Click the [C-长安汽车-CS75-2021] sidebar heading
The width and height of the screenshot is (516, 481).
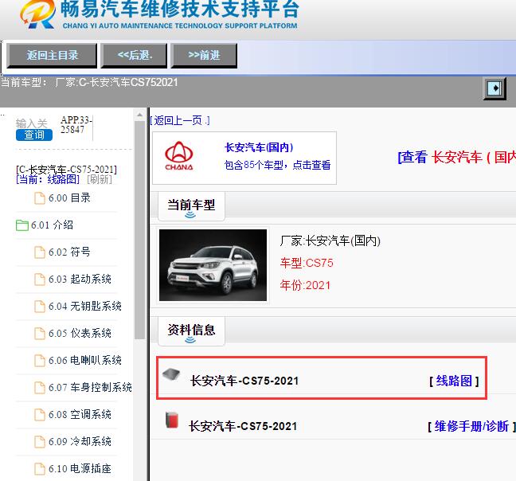(66, 170)
